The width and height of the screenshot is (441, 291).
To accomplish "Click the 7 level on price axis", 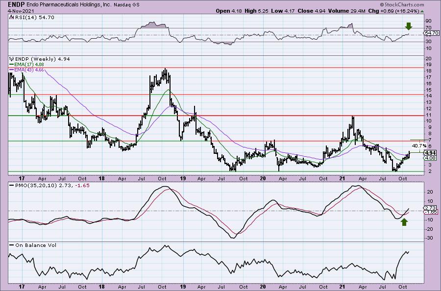I will (429, 140).
